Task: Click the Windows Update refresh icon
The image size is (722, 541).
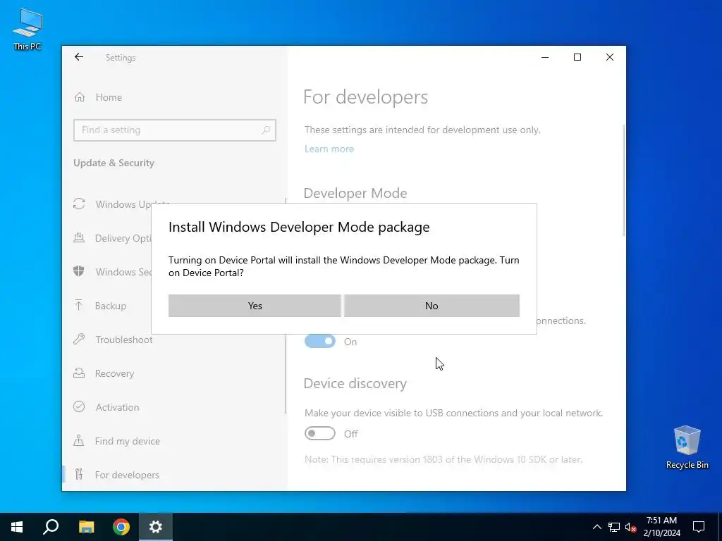Action: coord(79,204)
